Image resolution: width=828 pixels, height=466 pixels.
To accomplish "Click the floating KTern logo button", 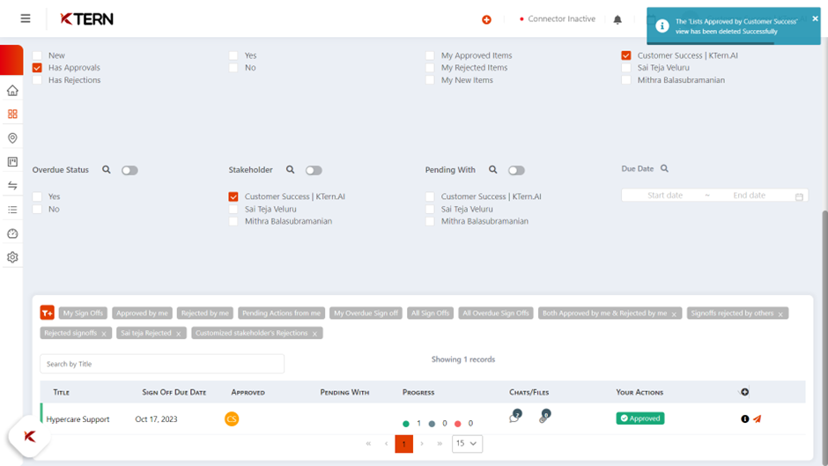I will 30,436.
